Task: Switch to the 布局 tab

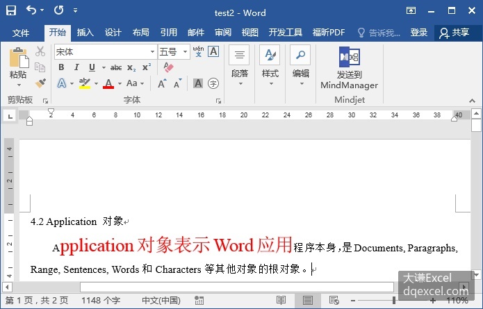Action: 141,33
